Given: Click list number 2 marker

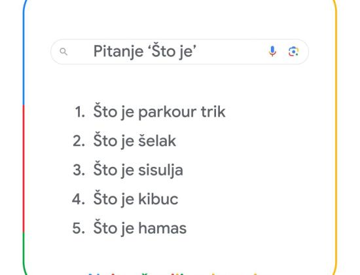Looking at the screenshot, I should 79,141.
